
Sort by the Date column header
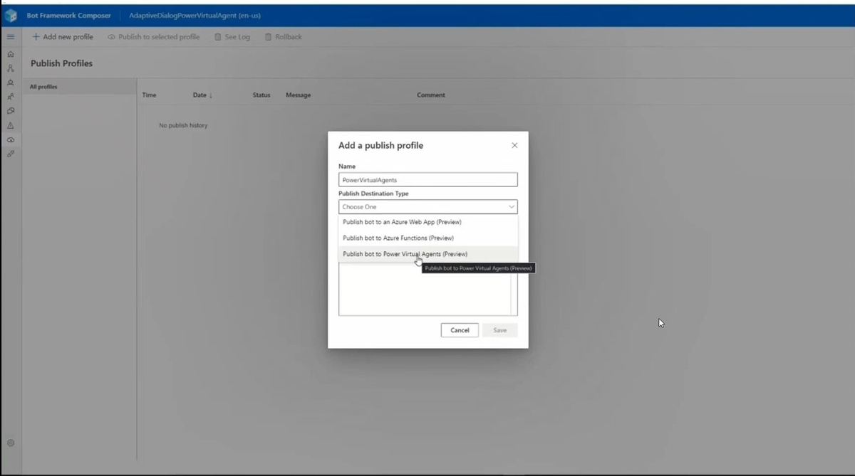(202, 95)
